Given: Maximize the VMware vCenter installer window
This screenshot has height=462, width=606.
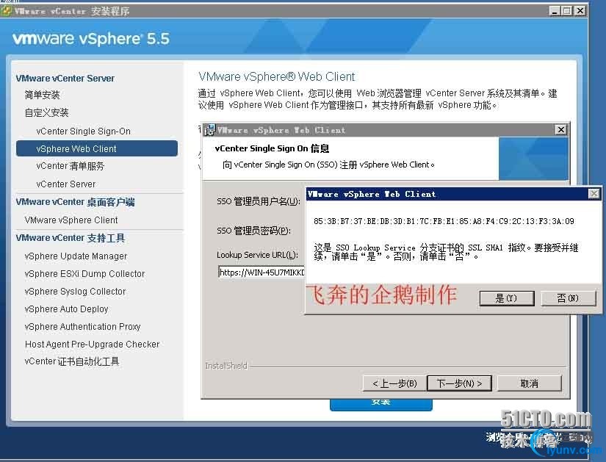Looking at the screenshot, I should click(567, 11).
